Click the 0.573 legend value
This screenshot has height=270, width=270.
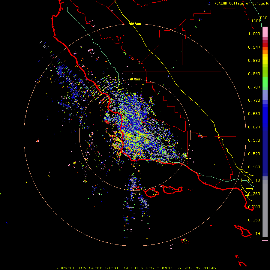click(x=254, y=140)
